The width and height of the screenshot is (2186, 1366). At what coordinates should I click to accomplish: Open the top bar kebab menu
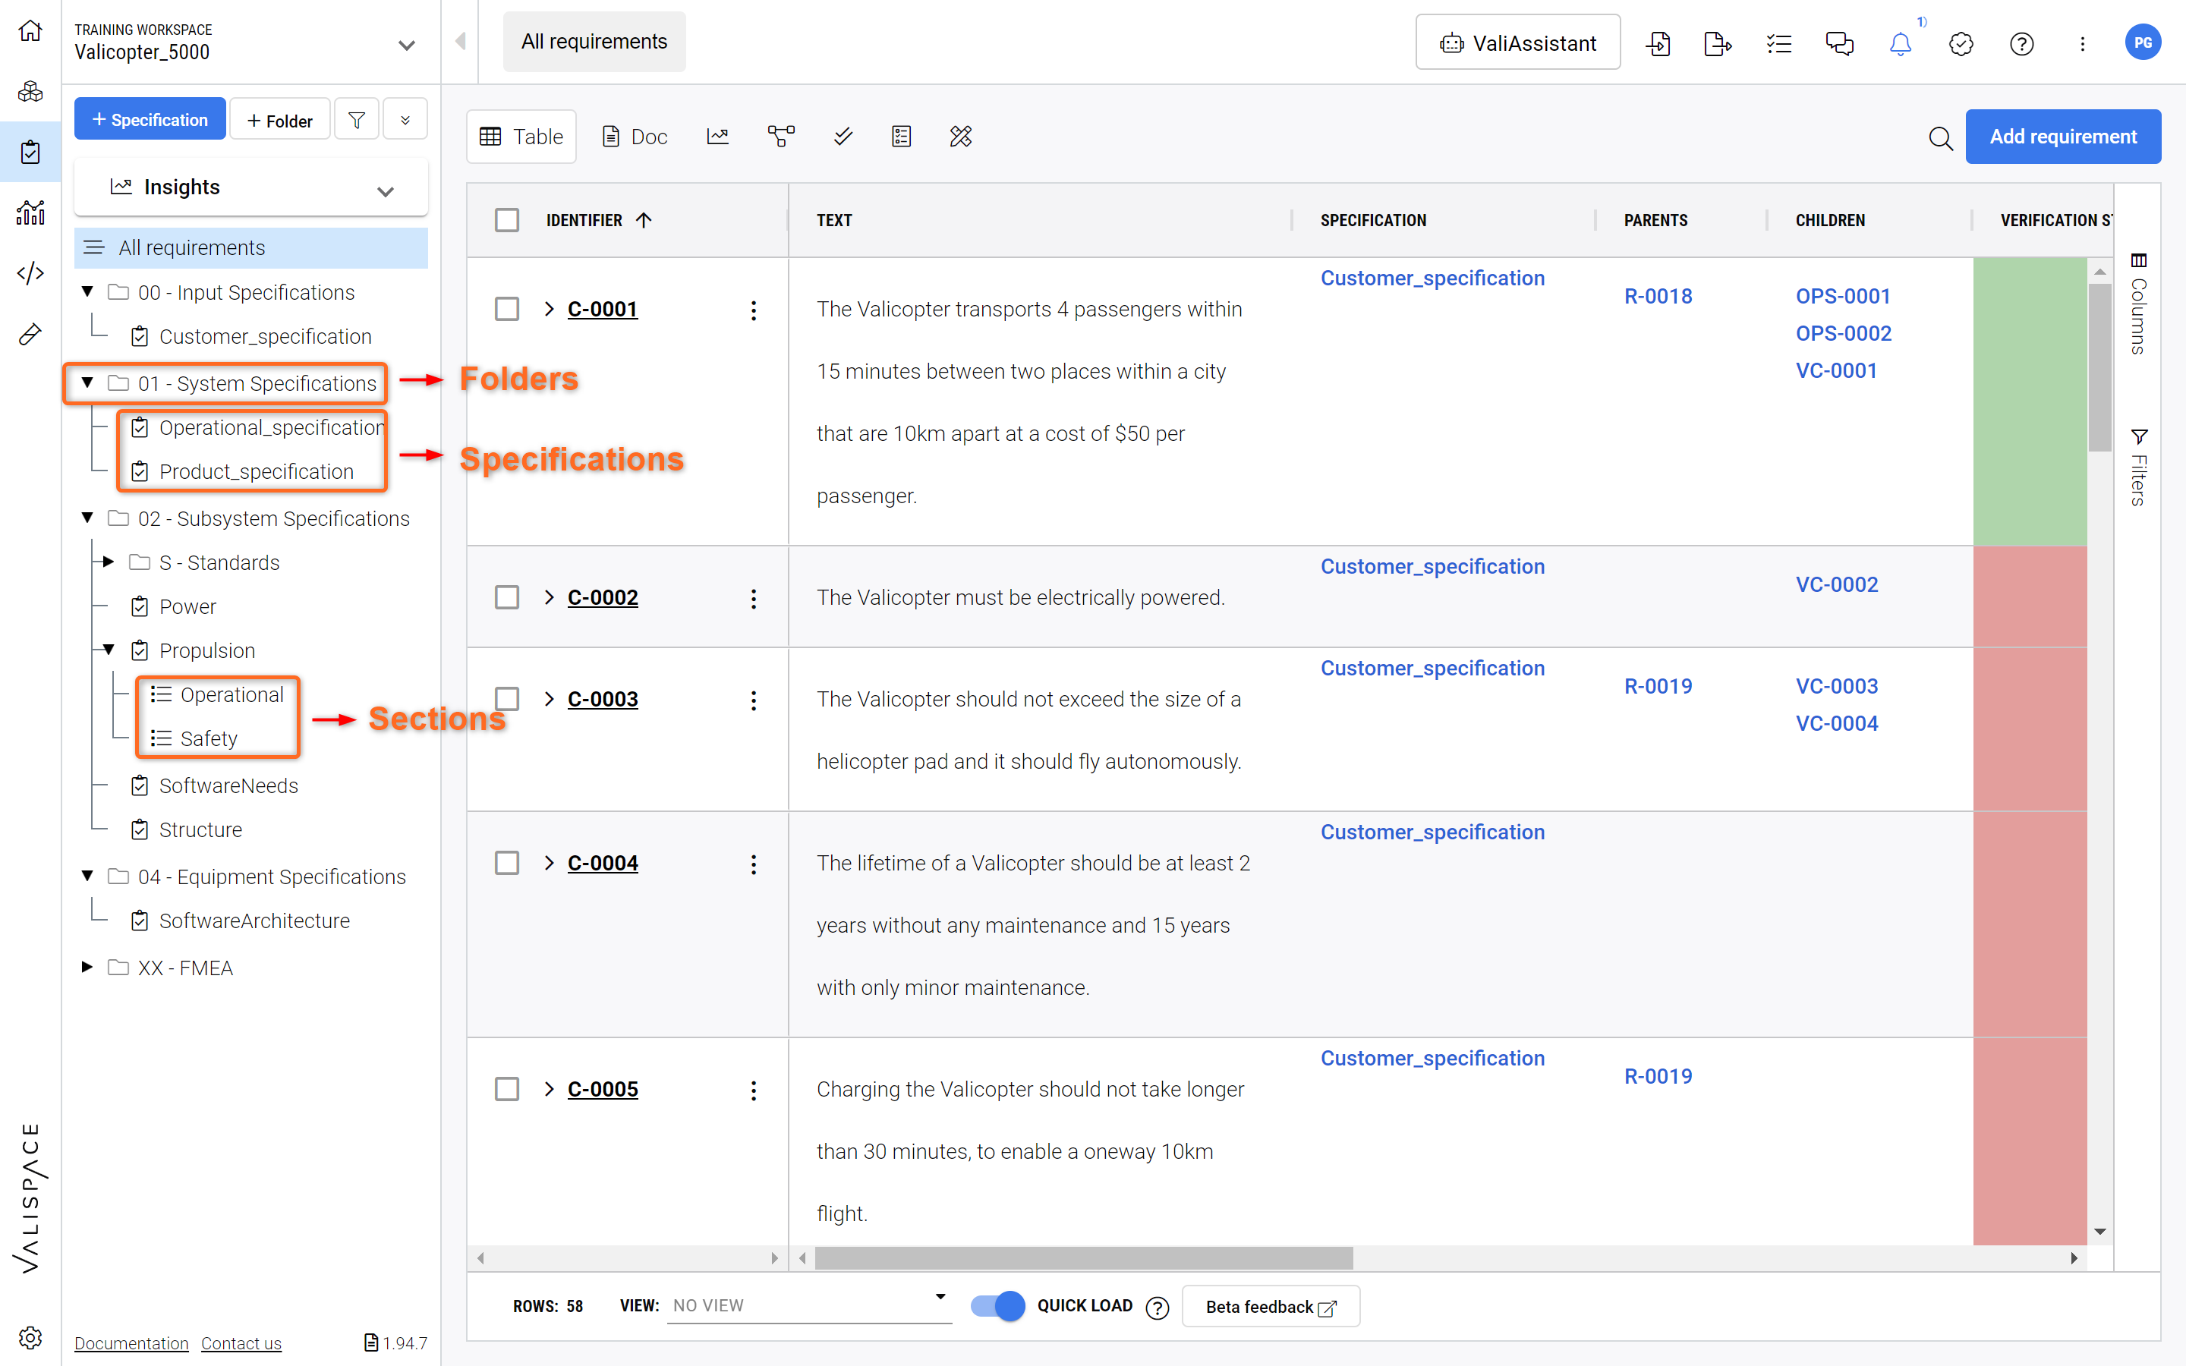(x=2082, y=43)
